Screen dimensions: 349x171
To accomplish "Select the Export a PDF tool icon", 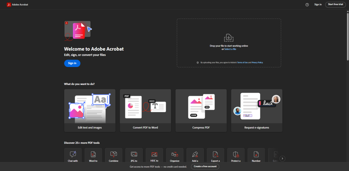I will pos(215,154).
